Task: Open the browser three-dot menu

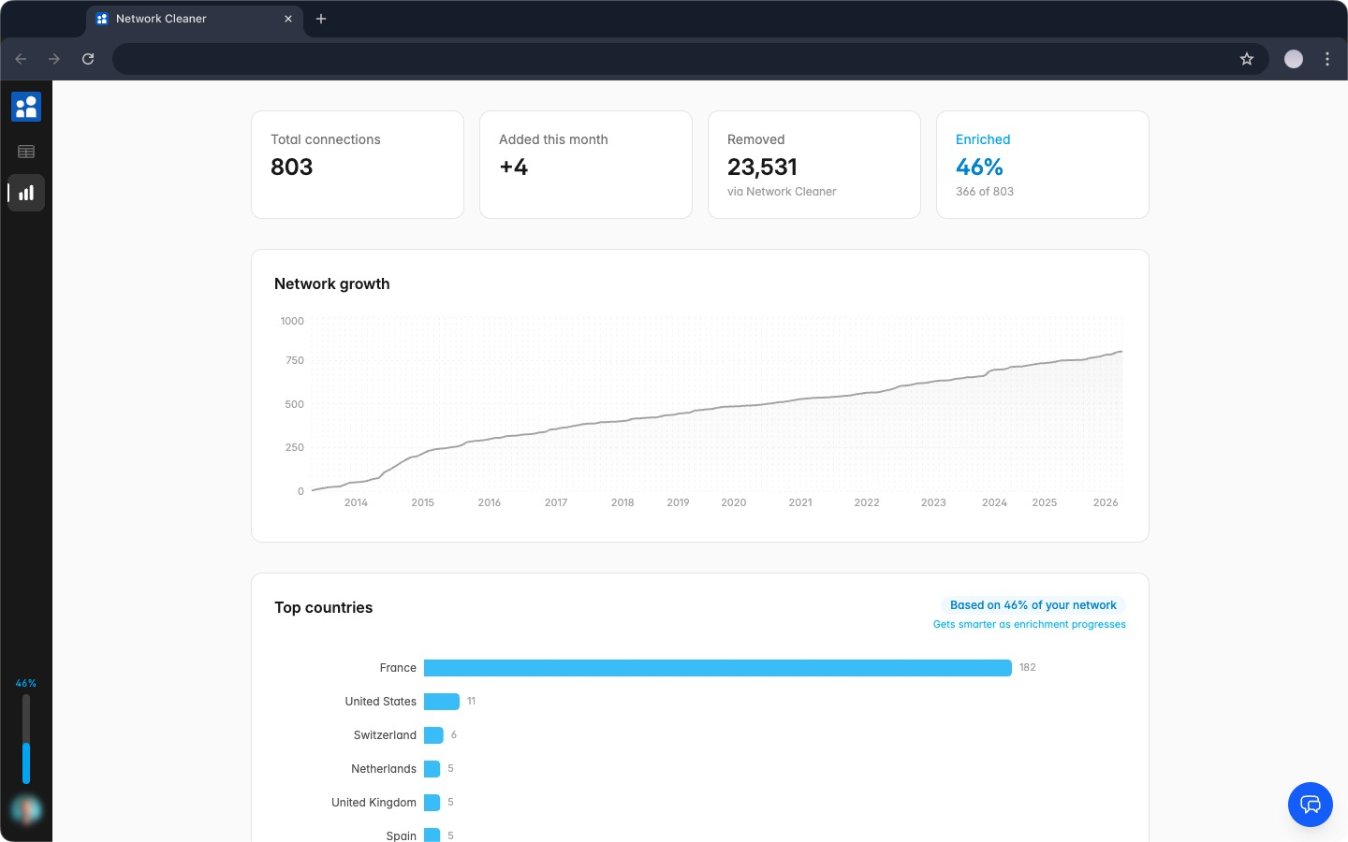Action: [1327, 59]
